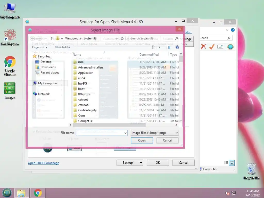Click the vertical scrollbar down arrow
The width and height of the screenshot is (264, 198).
click(x=181, y=121)
